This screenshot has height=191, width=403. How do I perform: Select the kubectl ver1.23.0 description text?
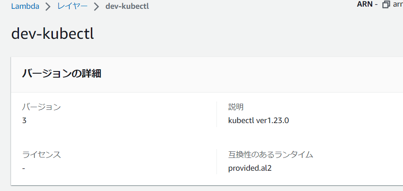(258, 120)
